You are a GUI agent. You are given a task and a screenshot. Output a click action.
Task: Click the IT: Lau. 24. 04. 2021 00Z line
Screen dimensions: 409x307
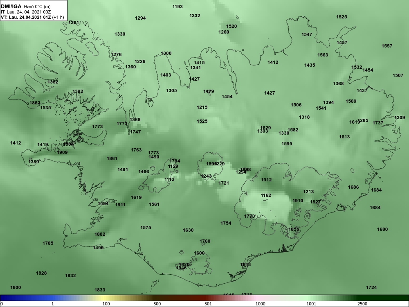coord(26,12)
